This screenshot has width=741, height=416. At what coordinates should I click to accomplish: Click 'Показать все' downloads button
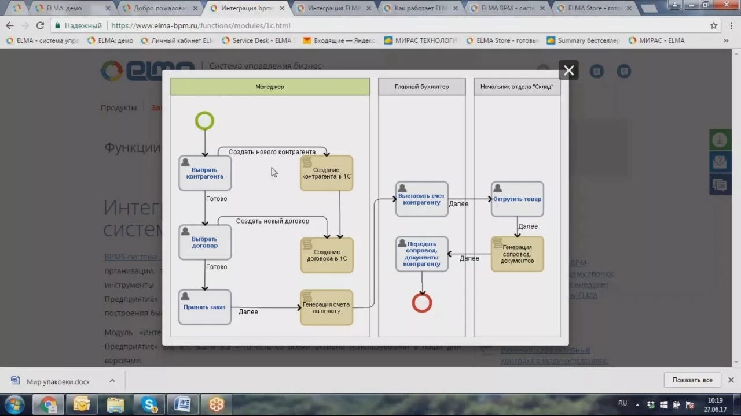click(x=692, y=380)
